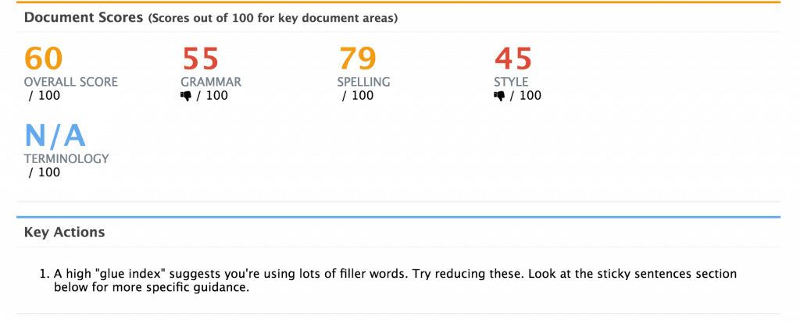This screenshot has height=323, width=800.
Task: Select the TERMINOLOGY label
Action: (66, 158)
